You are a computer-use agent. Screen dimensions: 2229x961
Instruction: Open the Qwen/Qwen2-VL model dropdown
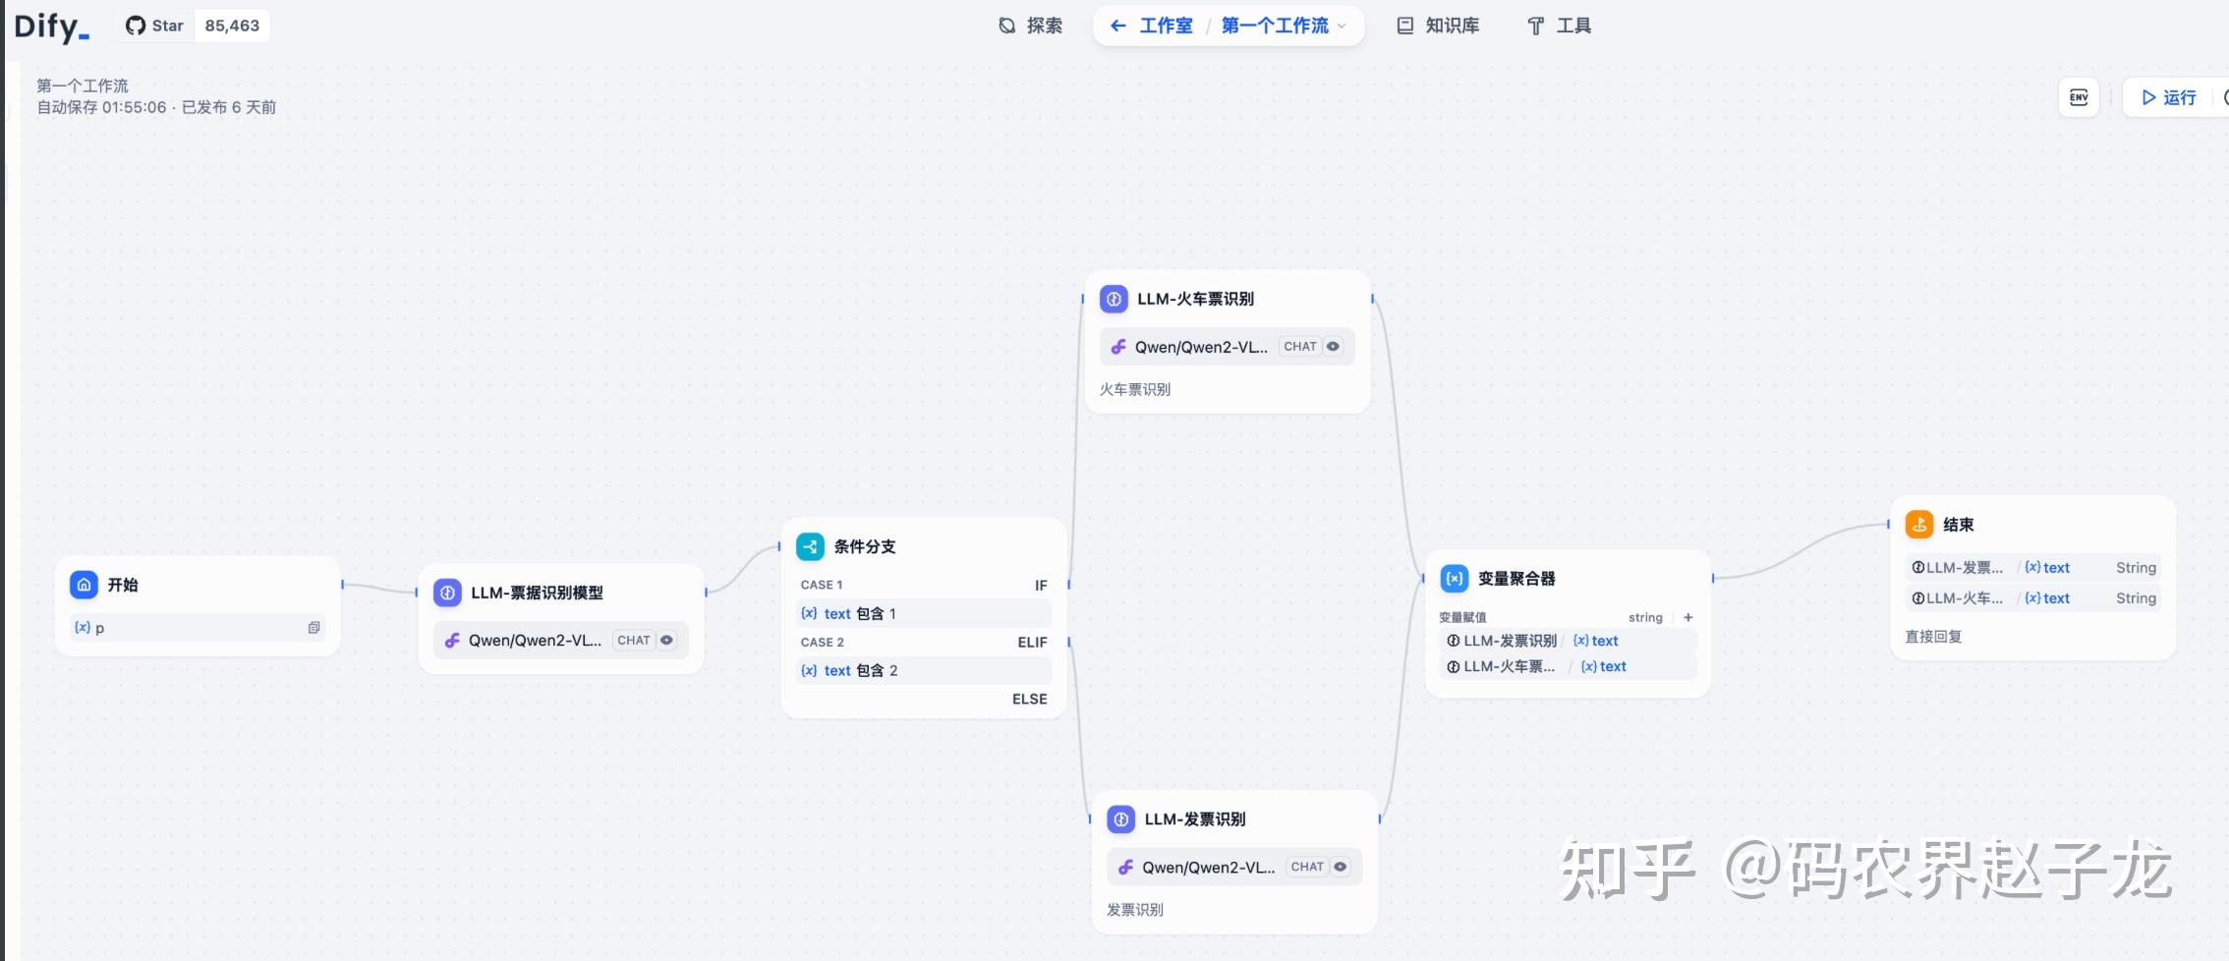point(536,640)
